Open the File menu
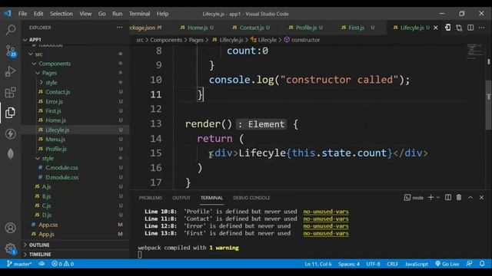The image size is (492, 276). tap(22, 14)
